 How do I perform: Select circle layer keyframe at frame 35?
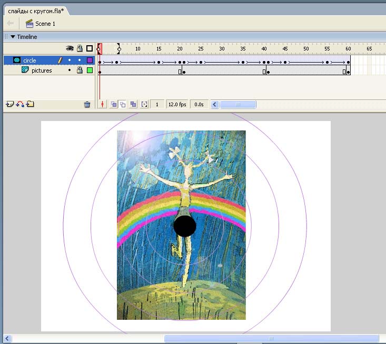243,62
